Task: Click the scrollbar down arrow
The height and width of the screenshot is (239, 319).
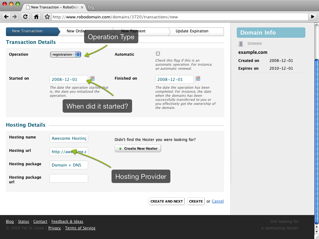Action: pyautogui.click(x=317, y=232)
